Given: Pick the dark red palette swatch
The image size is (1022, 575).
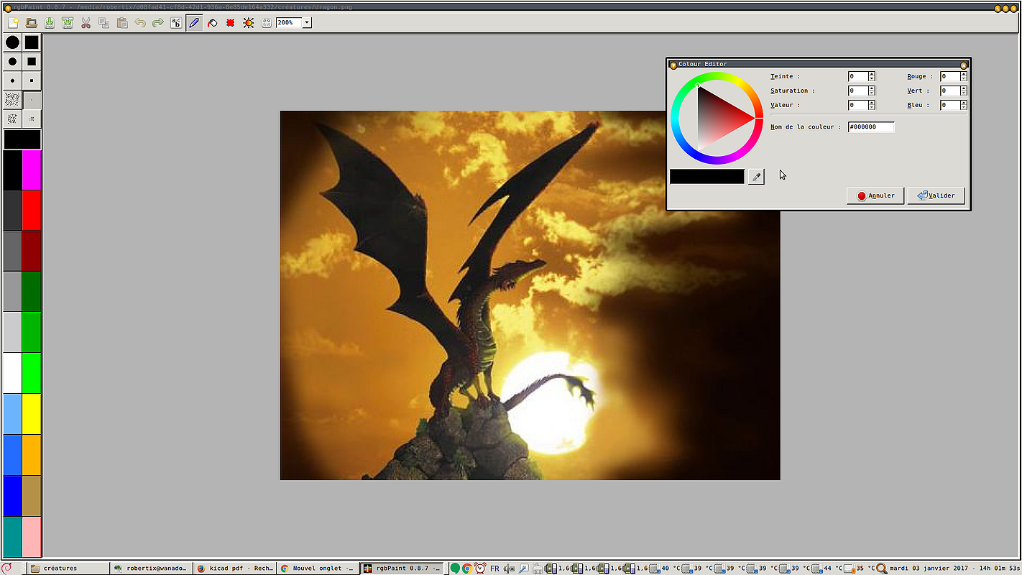Looking at the screenshot, I should (x=32, y=251).
